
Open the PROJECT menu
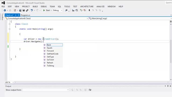point(26,6)
